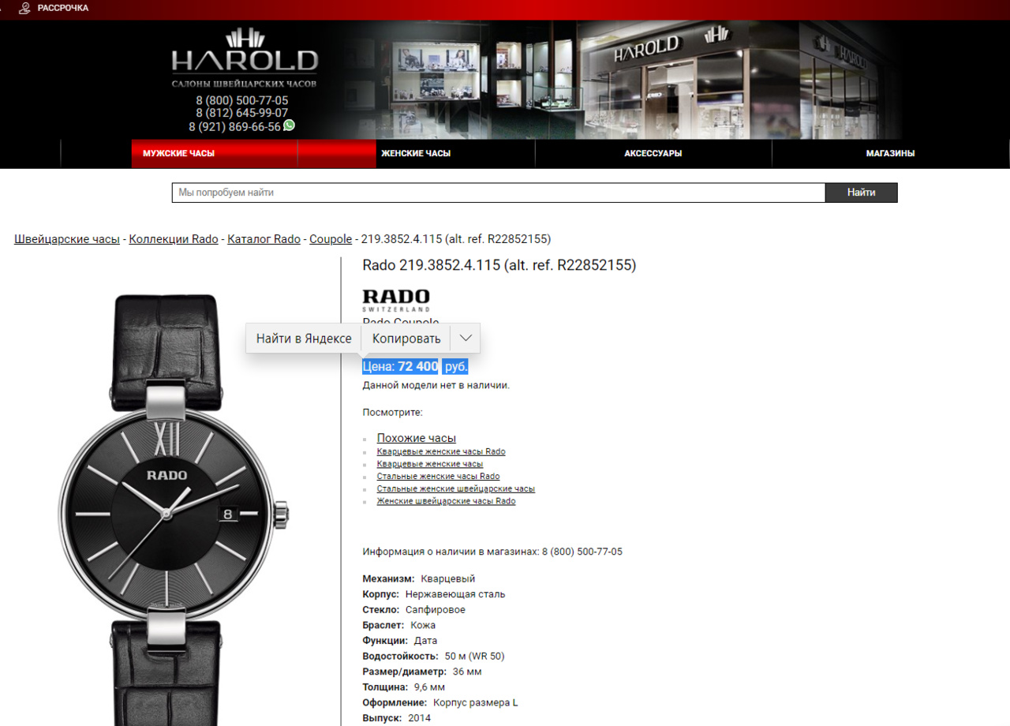Click the RADO Switzerland brand logo
This screenshot has height=726, width=1010.
(x=396, y=300)
